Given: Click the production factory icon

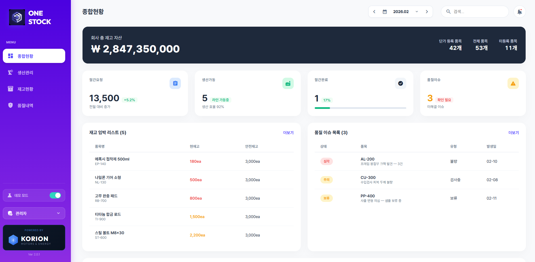Looking at the screenshot, I should (288, 83).
